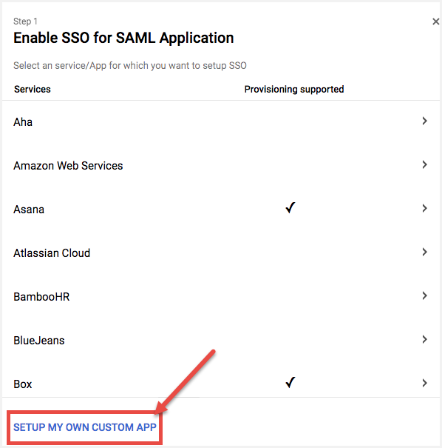Open Amazon Web Services chevron arrow
Viewport: 442px width, 448px height.
pyautogui.click(x=424, y=164)
